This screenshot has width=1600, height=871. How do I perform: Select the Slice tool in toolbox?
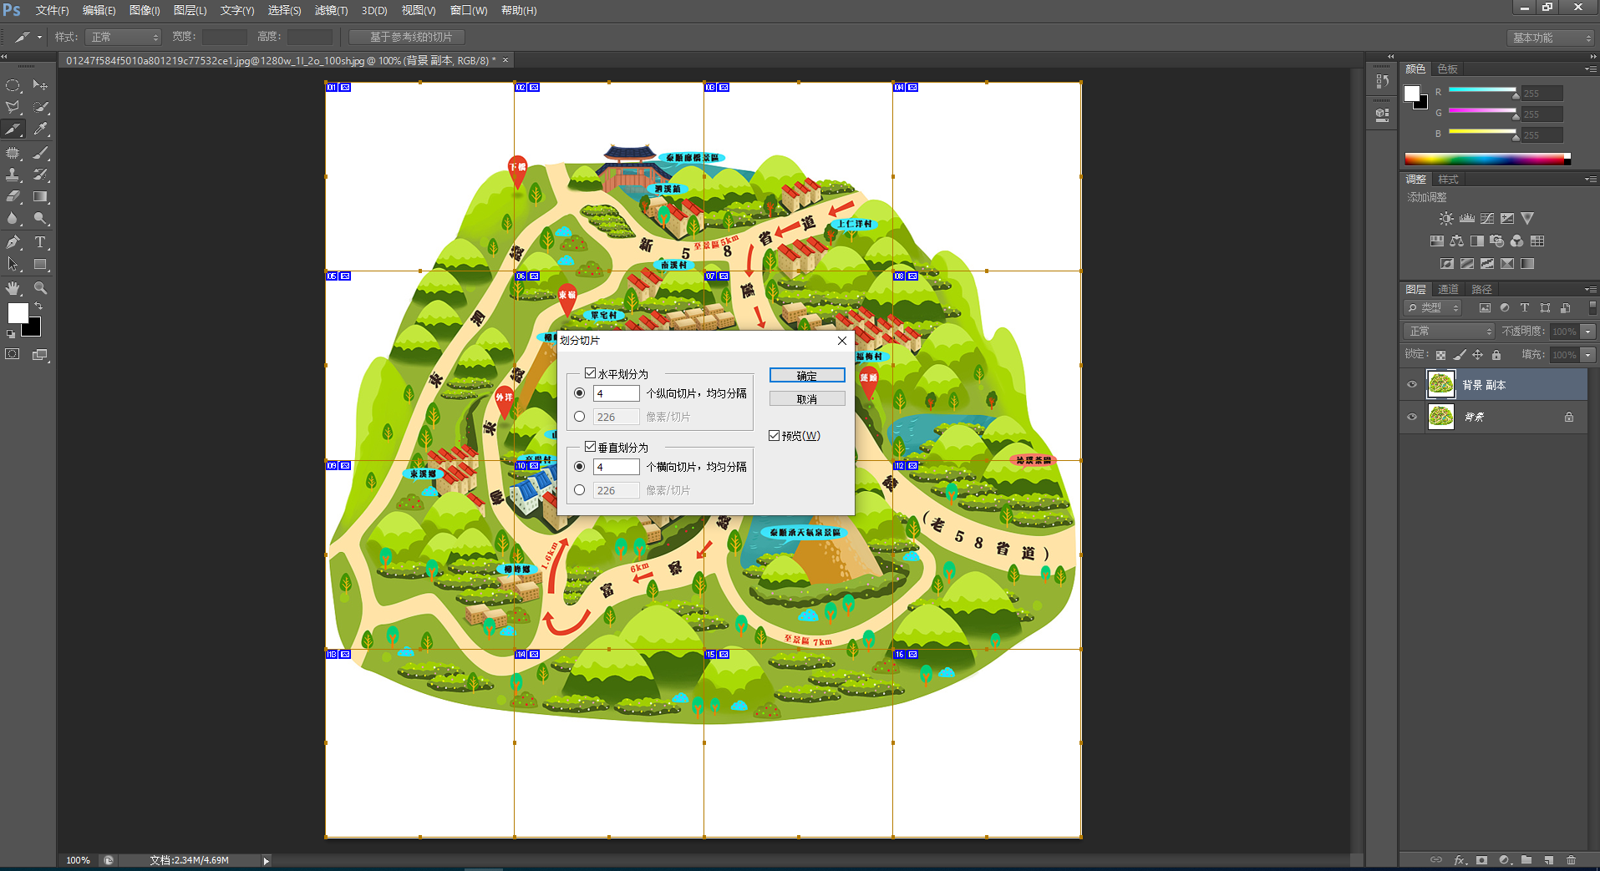coord(13,129)
